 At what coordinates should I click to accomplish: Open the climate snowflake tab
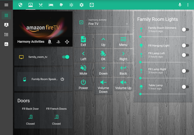(x=71, y=5)
